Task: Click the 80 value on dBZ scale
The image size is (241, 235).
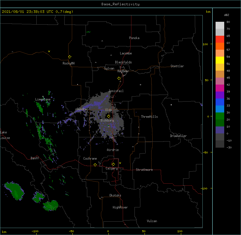Action: (228, 22)
